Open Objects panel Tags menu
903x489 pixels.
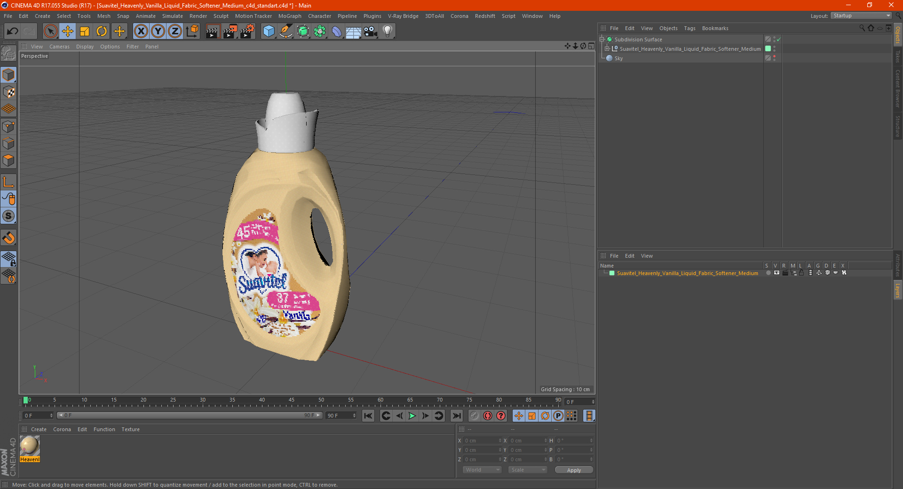689,28
